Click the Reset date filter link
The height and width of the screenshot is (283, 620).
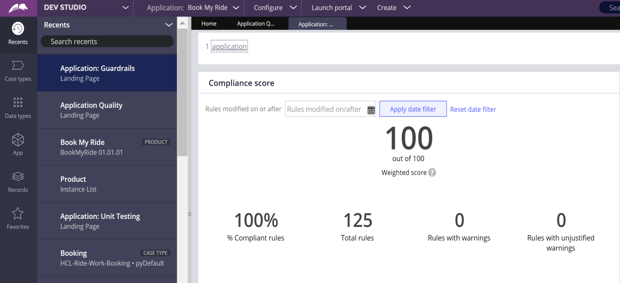click(473, 109)
